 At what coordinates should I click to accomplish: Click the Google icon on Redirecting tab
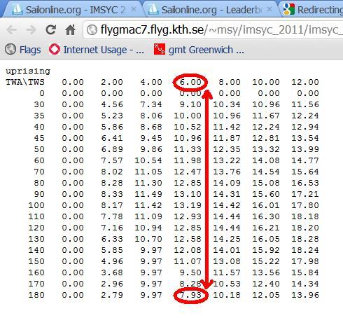coord(288,9)
